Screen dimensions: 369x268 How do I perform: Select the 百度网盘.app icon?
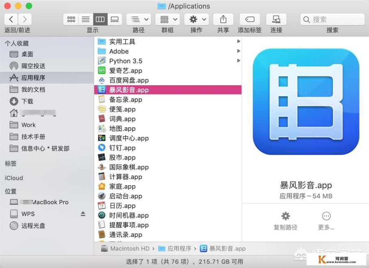coord(101,80)
